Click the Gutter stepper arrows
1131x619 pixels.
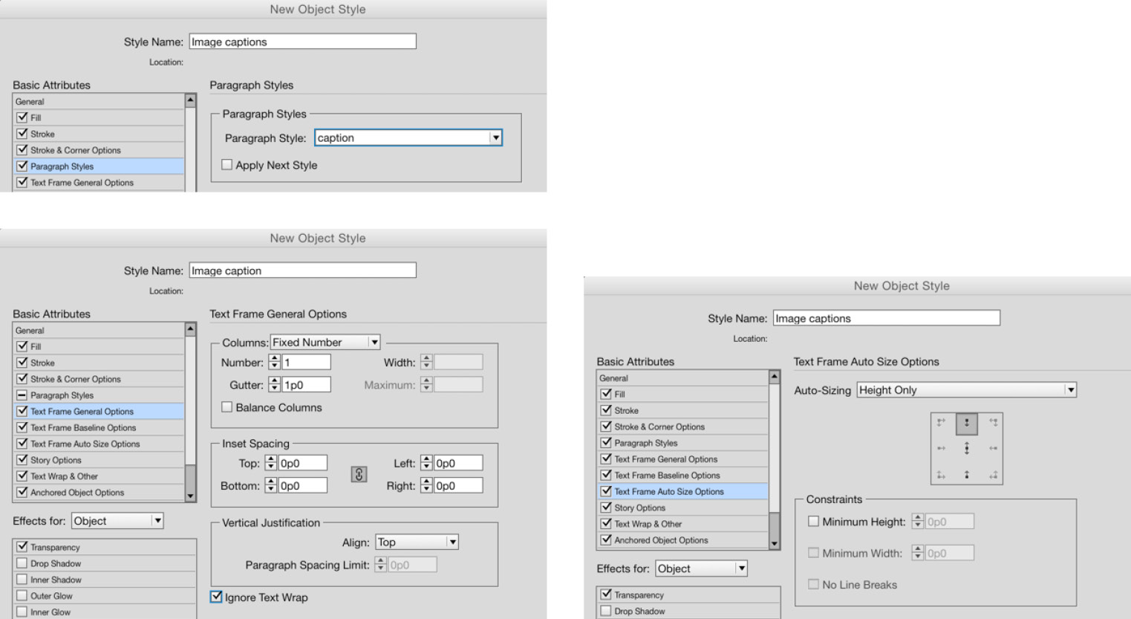click(275, 385)
